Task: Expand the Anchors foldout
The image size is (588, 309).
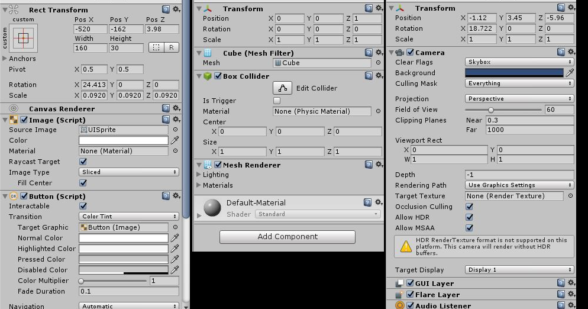Action: click(5, 58)
